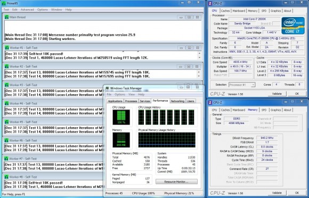Open the Test menu in Prime95

[6, 10]
